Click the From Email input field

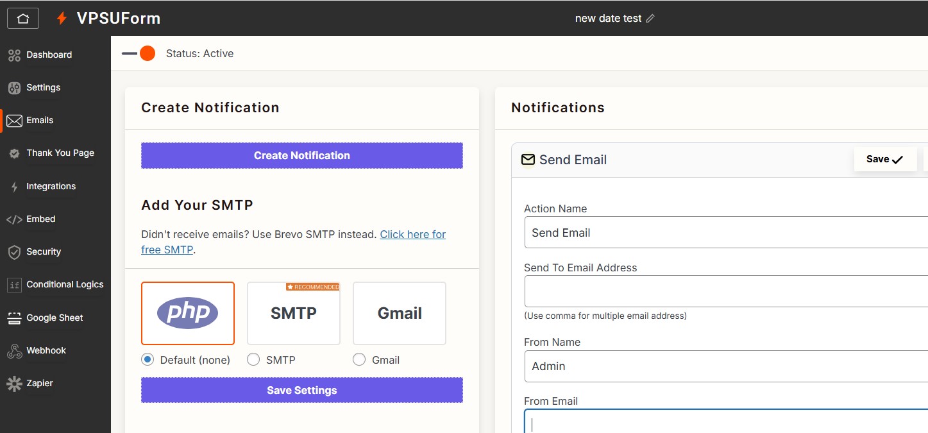[726, 421]
